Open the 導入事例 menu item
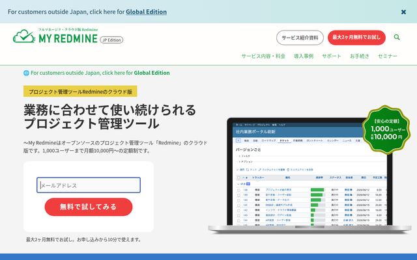The height and width of the screenshot is (260, 417). click(304, 56)
